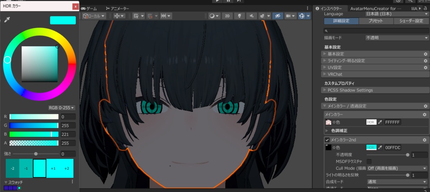Toggle grid snapping icon
The height and width of the screenshot is (192, 430).
[150, 16]
